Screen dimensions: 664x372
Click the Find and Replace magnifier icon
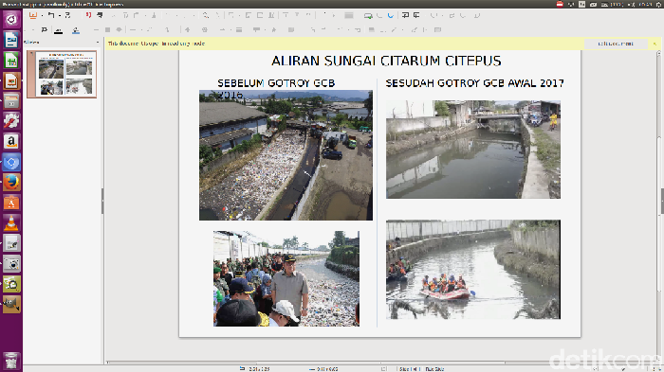coord(206,16)
